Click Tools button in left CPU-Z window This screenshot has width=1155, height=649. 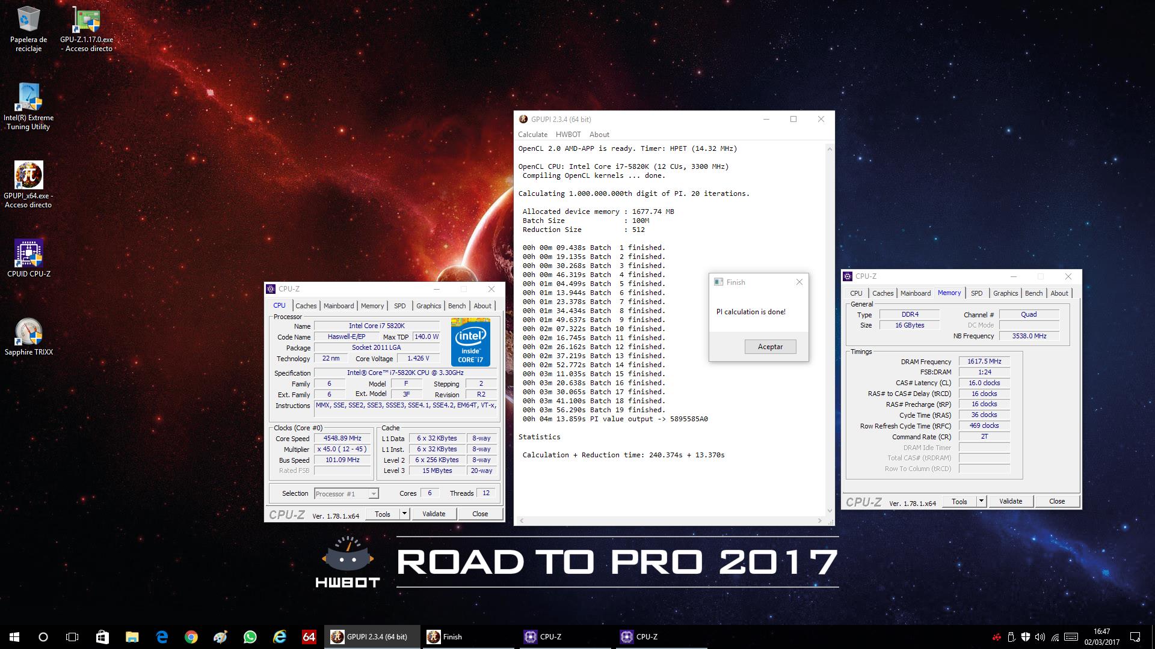(383, 514)
